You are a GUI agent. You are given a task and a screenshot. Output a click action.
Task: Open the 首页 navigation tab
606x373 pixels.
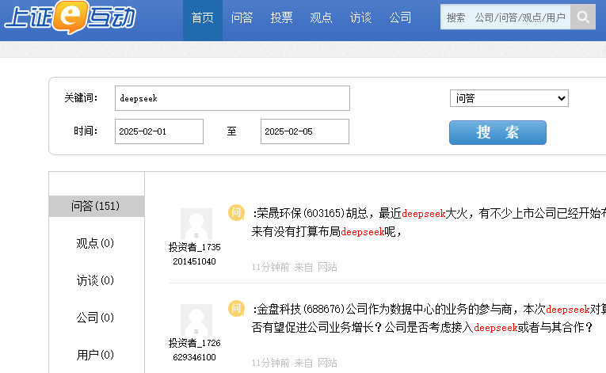coord(202,17)
